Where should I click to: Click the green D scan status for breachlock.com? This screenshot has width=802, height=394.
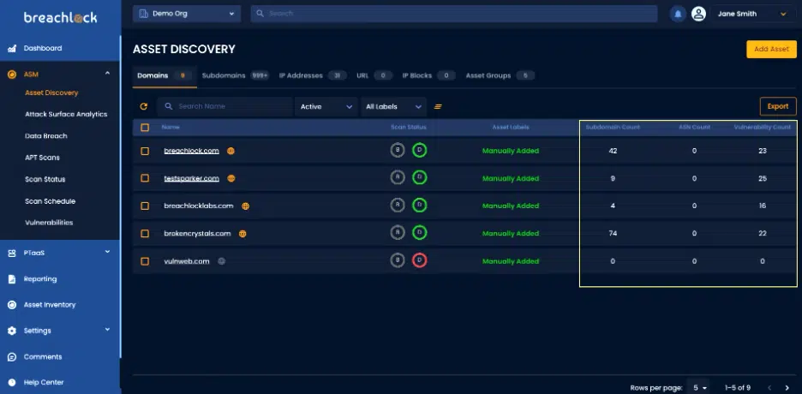419,150
